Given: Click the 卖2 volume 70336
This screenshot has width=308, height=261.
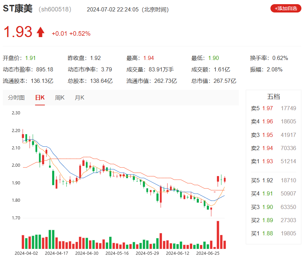Looking at the screenshot, I should 288,148.
